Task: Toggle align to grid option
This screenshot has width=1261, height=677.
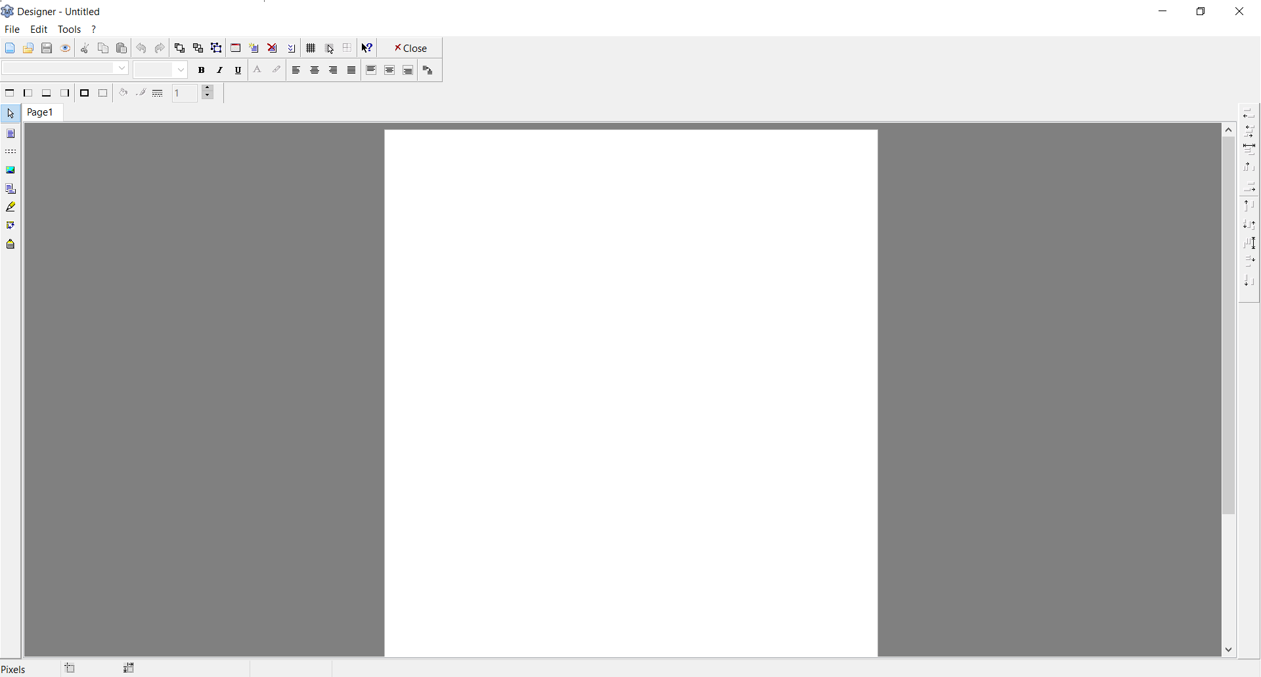Action: (x=329, y=48)
